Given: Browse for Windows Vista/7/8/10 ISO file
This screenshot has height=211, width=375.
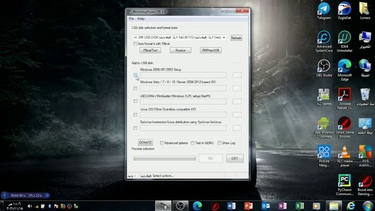Looking at the screenshot, I should [237, 89].
